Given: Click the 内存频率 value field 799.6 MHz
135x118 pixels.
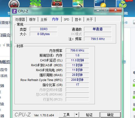Looking at the screenshot, I should coord(77,50).
